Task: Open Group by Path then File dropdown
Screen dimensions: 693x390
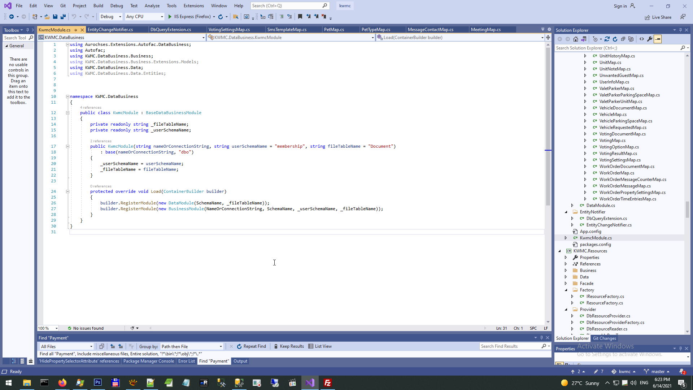Action: coord(192,346)
